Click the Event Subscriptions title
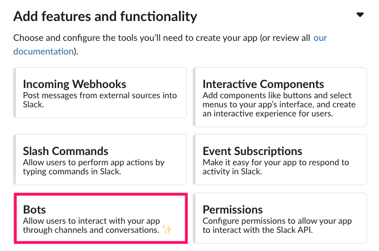 [252, 151]
